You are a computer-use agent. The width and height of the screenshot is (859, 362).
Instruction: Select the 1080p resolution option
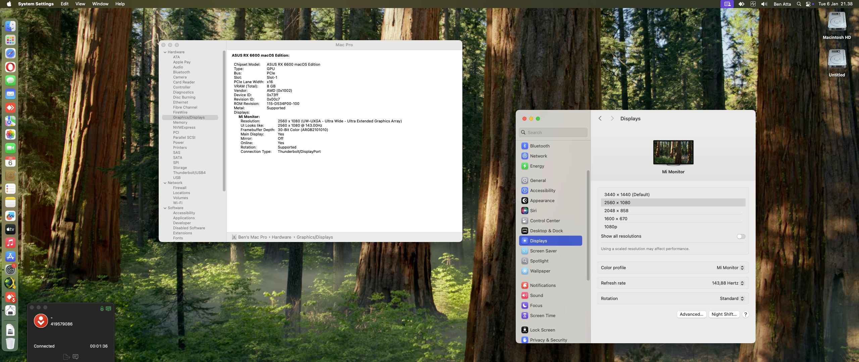coord(673,227)
